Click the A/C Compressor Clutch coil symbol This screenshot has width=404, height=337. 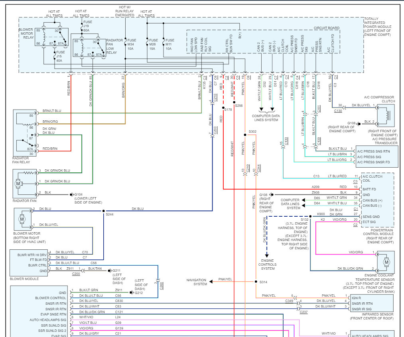click(x=386, y=115)
